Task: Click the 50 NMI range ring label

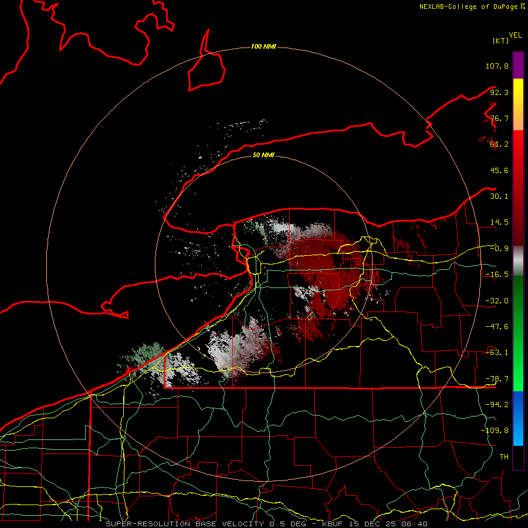Action: click(x=263, y=155)
